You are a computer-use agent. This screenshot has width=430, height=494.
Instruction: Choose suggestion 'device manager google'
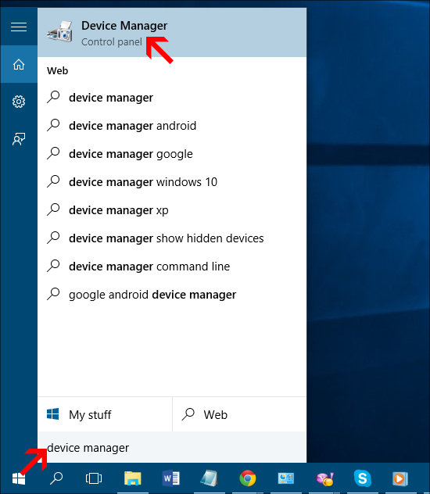coord(172,154)
